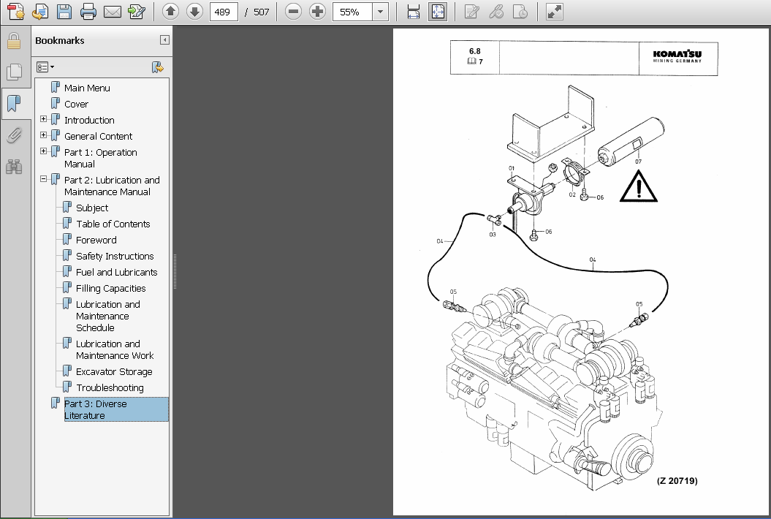Collapse Part 2: Lubrication and Maintenance Manual
Screen dimensions: 771x519
coord(44,179)
